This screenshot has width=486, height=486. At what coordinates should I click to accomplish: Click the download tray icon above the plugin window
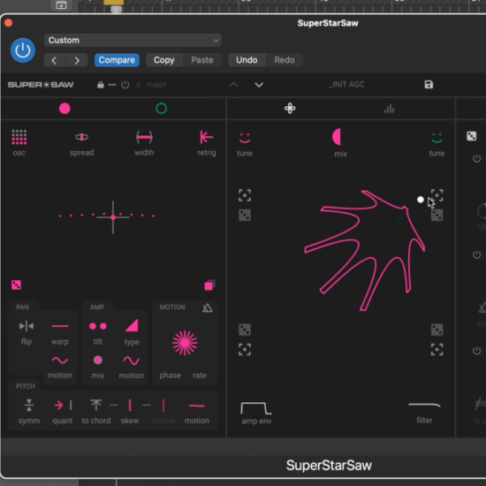[x=61, y=5]
